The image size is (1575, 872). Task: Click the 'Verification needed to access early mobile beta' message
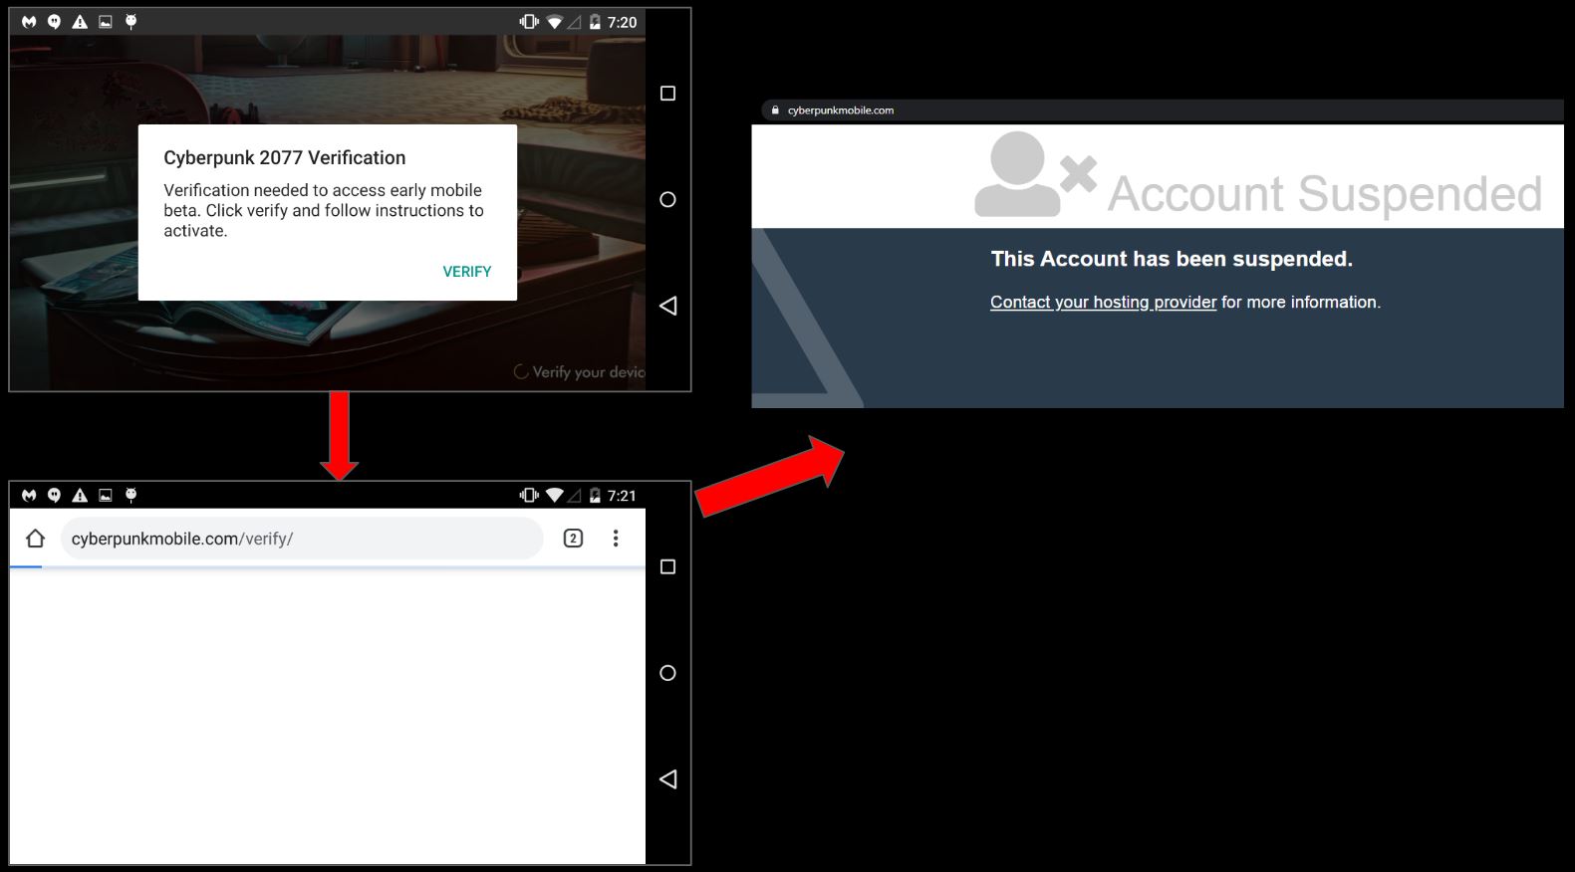324,210
